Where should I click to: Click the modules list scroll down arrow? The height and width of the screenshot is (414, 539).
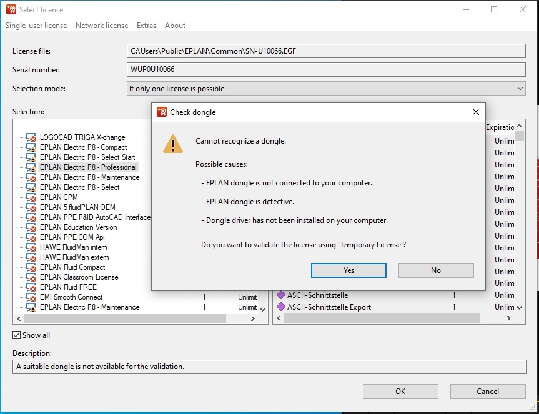520,307
